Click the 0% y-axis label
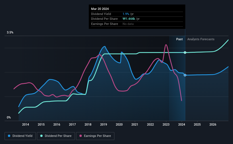233x144 pixels. pyautogui.click(x=9, y=117)
